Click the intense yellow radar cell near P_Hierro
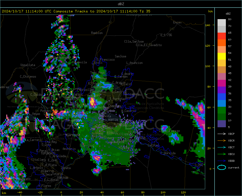The width and height of the screenshot is (242, 196). click(x=92, y=102)
